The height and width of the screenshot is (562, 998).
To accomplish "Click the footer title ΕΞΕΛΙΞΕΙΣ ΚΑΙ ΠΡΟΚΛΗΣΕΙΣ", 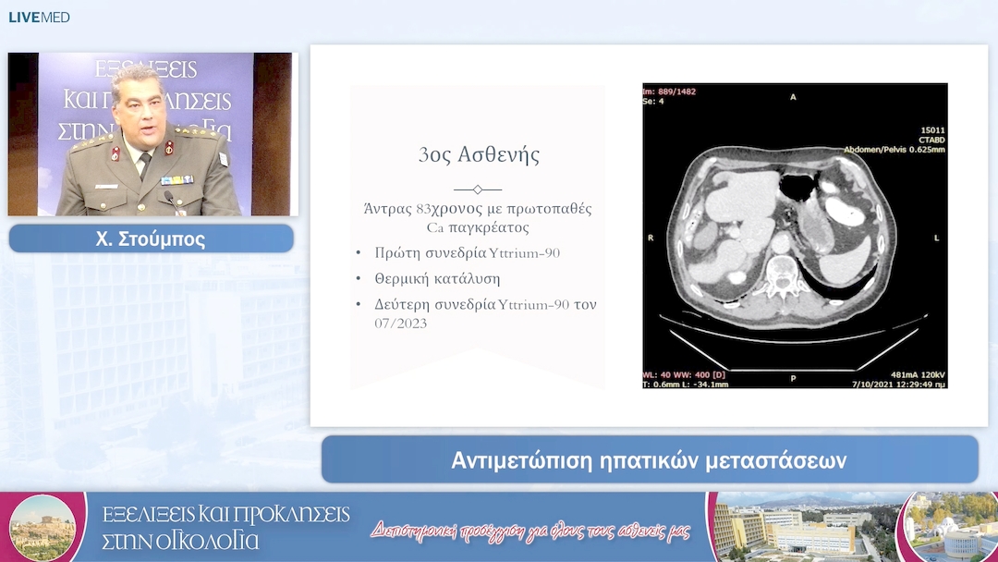I will pyautogui.click(x=226, y=514).
